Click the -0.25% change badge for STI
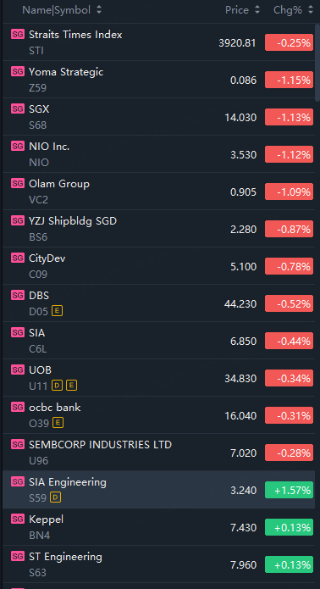This screenshot has width=320, height=589. click(289, 42)
